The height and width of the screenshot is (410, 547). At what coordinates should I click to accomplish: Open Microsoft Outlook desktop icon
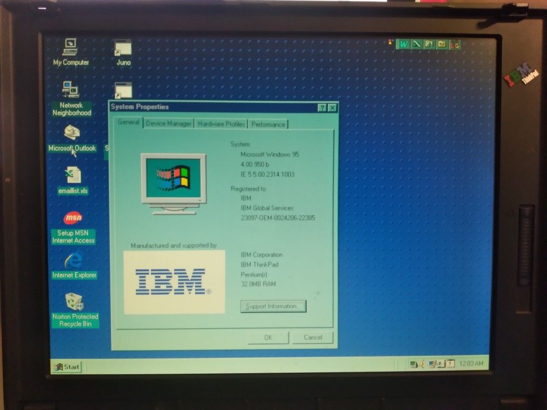click(72, 138)
